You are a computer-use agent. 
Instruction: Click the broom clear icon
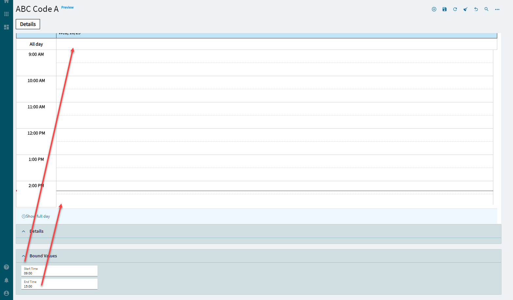click(x=465, y=9)
